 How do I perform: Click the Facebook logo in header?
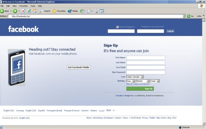click(x=23, y=29)
